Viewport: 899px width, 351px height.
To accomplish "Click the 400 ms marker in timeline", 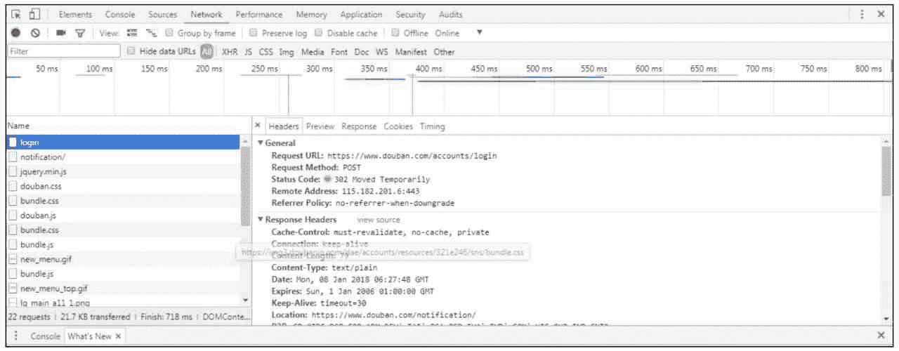I will [428, 69].
